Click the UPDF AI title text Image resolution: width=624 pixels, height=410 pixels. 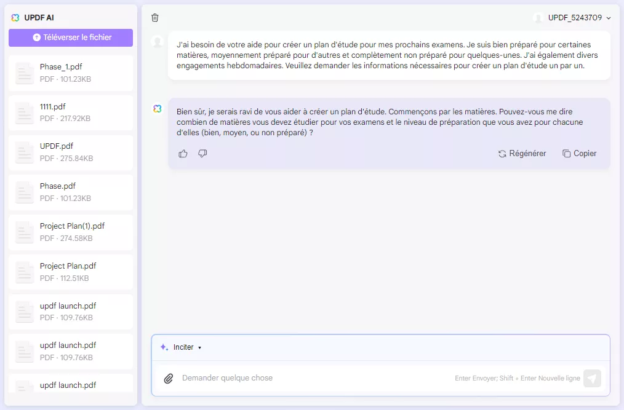click(39, 17)
